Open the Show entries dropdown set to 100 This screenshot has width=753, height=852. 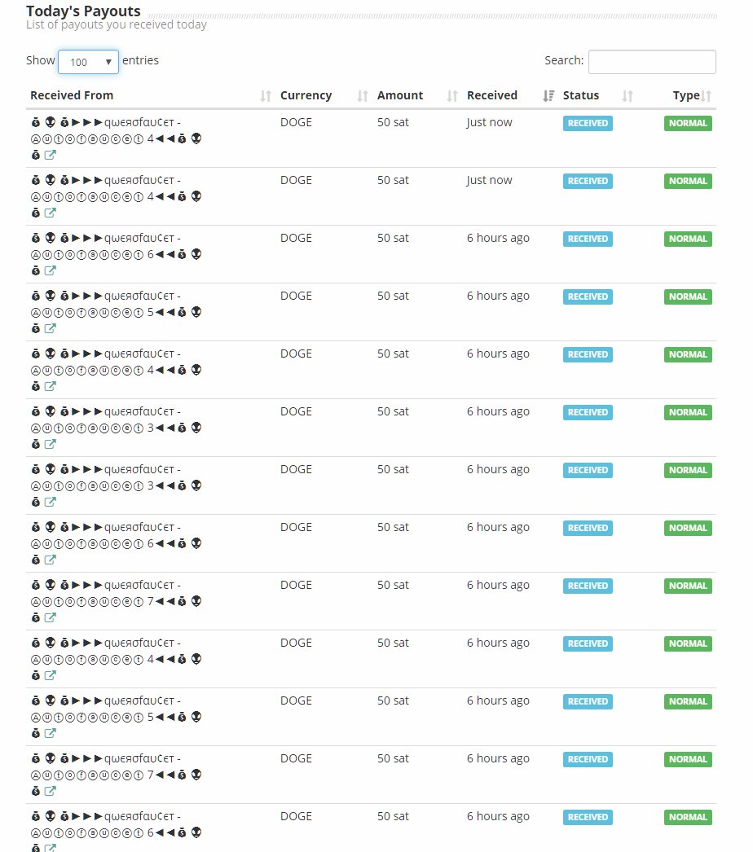click(x=88, y=62)
